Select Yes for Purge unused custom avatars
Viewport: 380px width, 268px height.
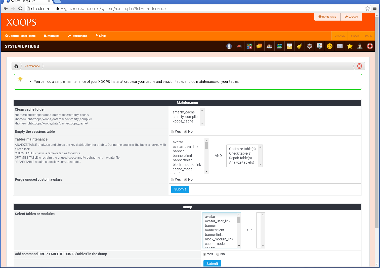click(172, 180)
